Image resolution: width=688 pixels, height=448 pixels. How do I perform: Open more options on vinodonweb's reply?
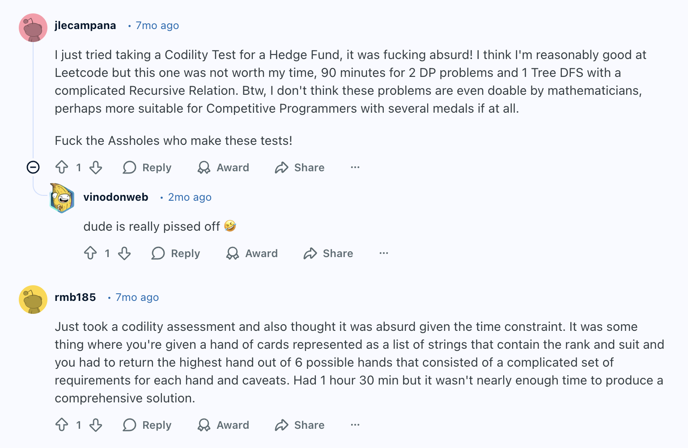(x=384, y=253)
